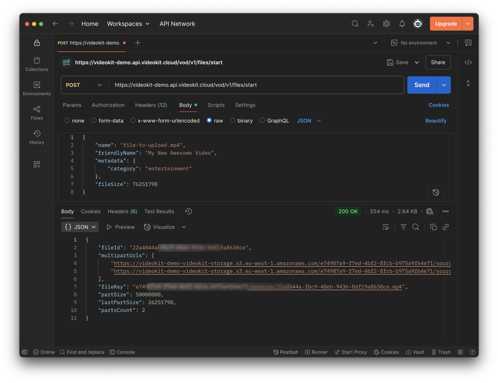
Task: Switch to the Headers (12) request tab
Action: point(151,105)
